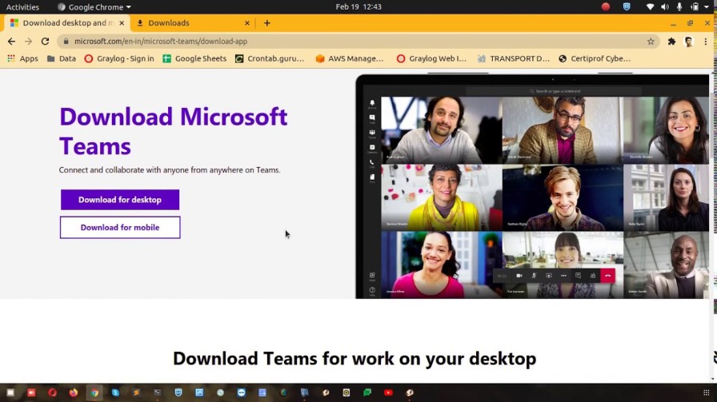Show applications grid in the dock

pos(706,392)
